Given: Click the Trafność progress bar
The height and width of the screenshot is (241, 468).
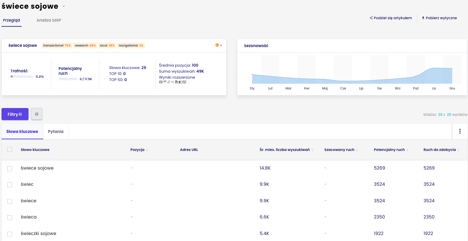Looking at the screenshot, I should [22, 77].
